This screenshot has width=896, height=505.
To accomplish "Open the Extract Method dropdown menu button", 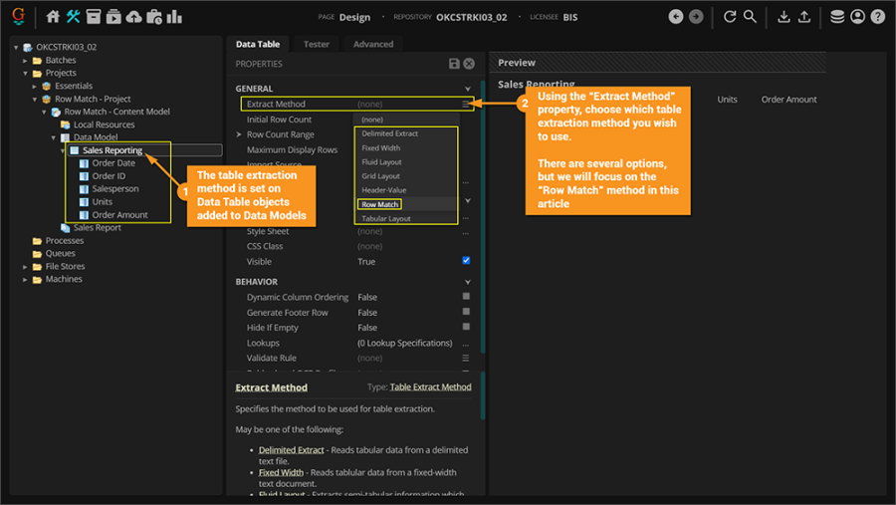I will point(466,104).
